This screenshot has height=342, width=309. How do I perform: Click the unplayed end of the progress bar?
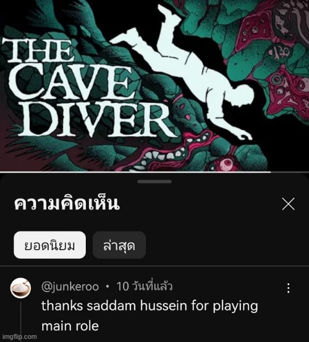click(x=290, y=172)
